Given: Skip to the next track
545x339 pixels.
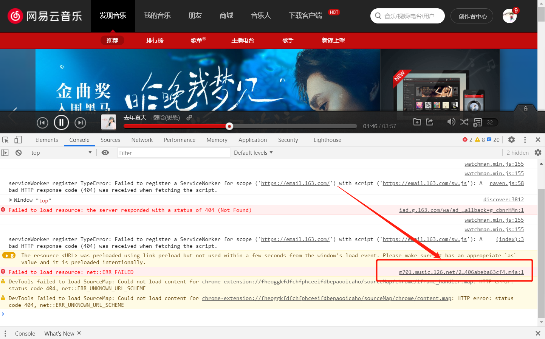Looking at the screenshot, I should pos(80,122).
